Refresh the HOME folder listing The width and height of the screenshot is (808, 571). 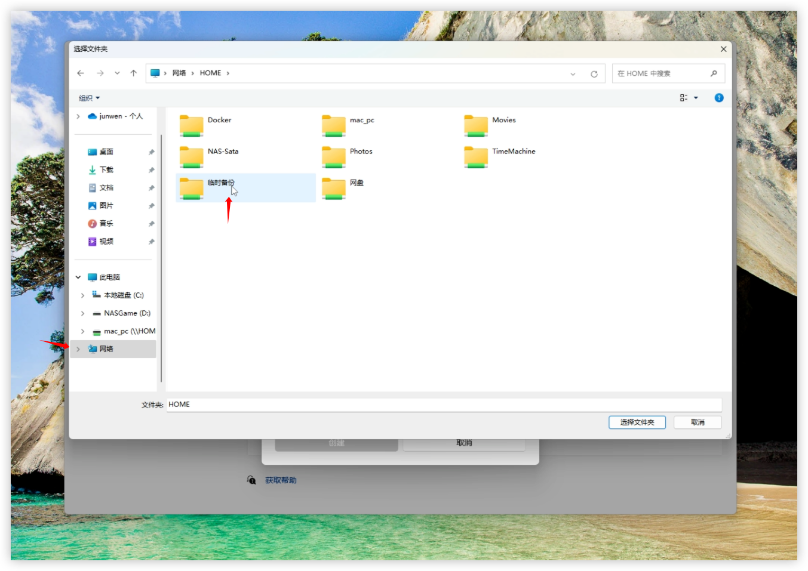pyautogui.click(x=594, y=74)
